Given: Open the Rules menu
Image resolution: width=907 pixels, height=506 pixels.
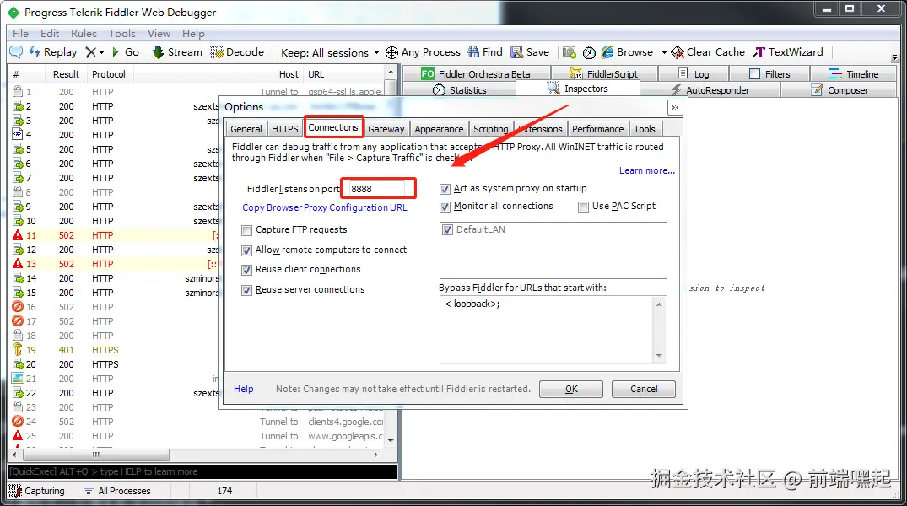Looking at the screenshot, I should pos(84,34).
